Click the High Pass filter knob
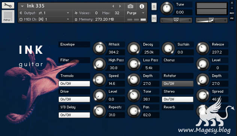This screenshot has width=237, height=136. [99, 64]
